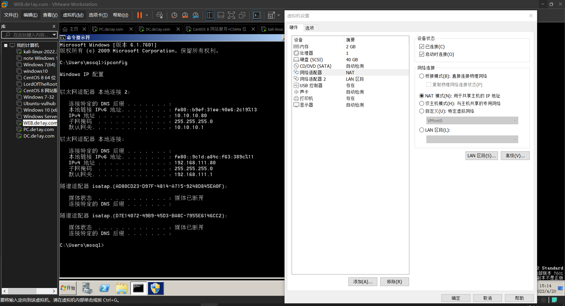Open the library search dropdown arrow

[x=54, y=35]
